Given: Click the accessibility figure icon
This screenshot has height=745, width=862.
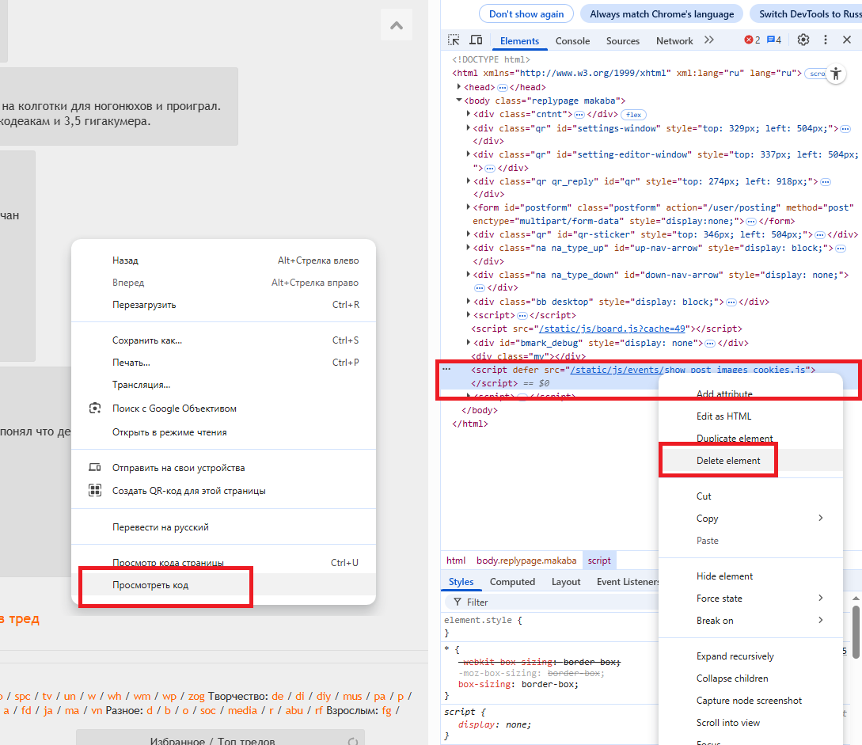Looking at the screenshot, I should click(836, 73).
